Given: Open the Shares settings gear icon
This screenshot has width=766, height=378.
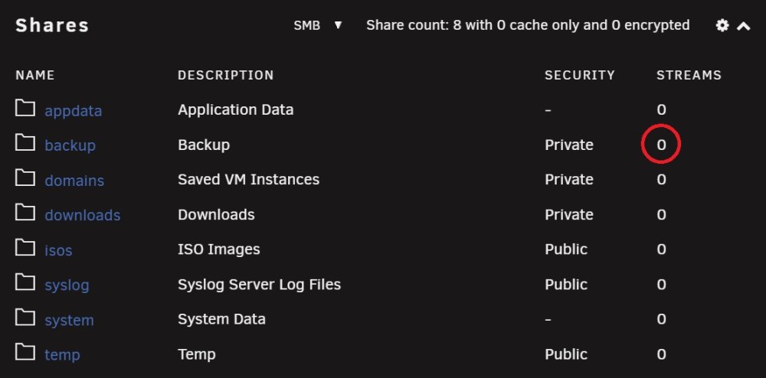Looking at the screenshot, I should 722,25.
